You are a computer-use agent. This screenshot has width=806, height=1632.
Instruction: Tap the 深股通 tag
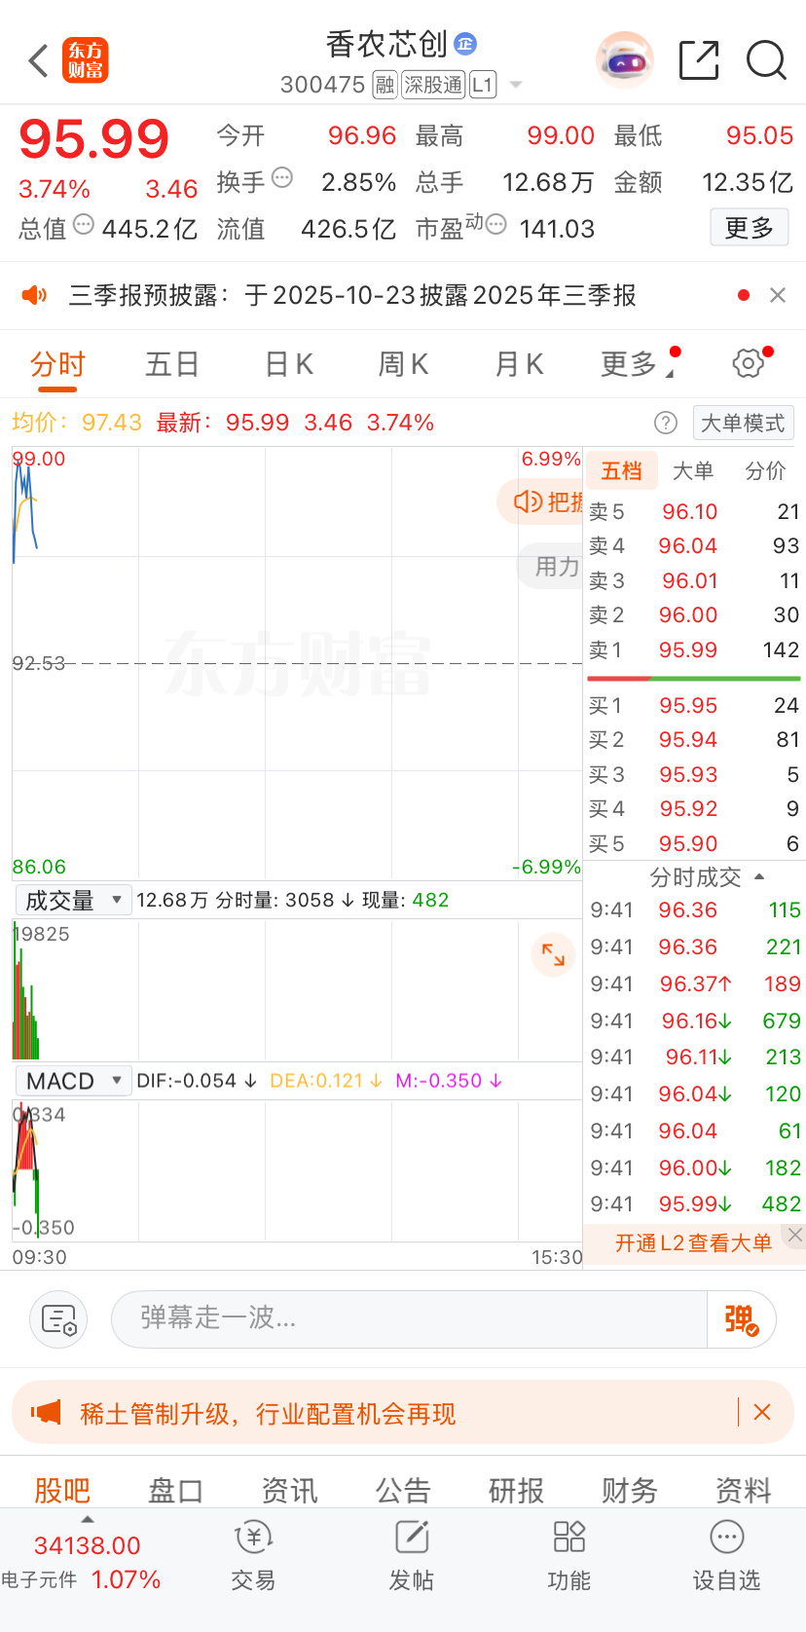point(434,85)
